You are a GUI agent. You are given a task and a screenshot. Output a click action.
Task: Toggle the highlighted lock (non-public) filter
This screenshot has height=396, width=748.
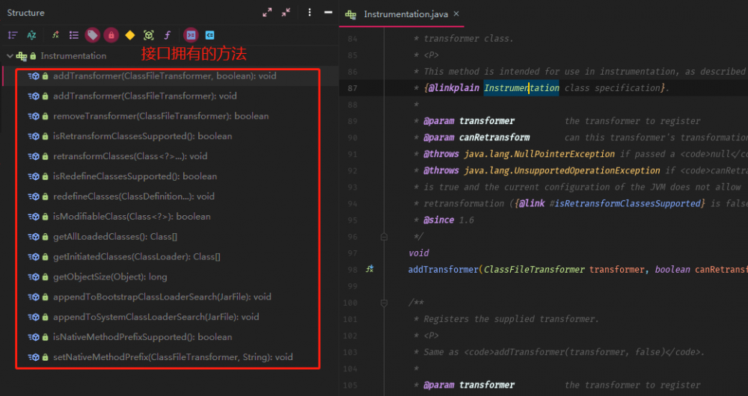pyautogui.click(x=111, y=35)
